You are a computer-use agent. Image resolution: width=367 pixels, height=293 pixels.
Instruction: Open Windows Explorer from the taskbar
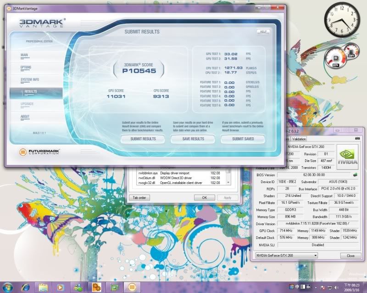click(x=43, y=287)
